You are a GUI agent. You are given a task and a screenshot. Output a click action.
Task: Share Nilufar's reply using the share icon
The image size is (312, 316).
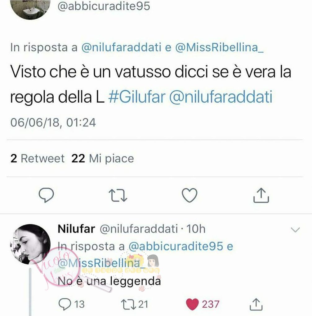click(x=256, y=304)
